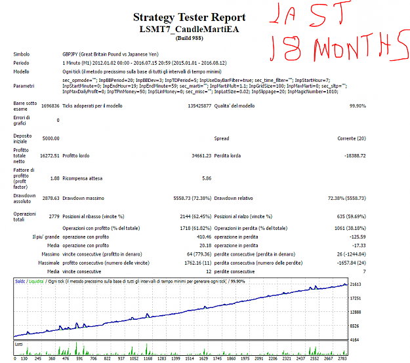The width and height of the screenshot is (410, 363).
Task: Click the 'Perdita lorda' label
Action: 228,156
